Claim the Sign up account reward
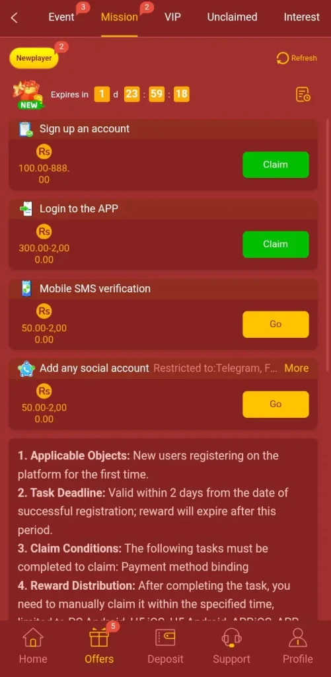The height and width of the screenshot is (677, 331). pos(276,165)
